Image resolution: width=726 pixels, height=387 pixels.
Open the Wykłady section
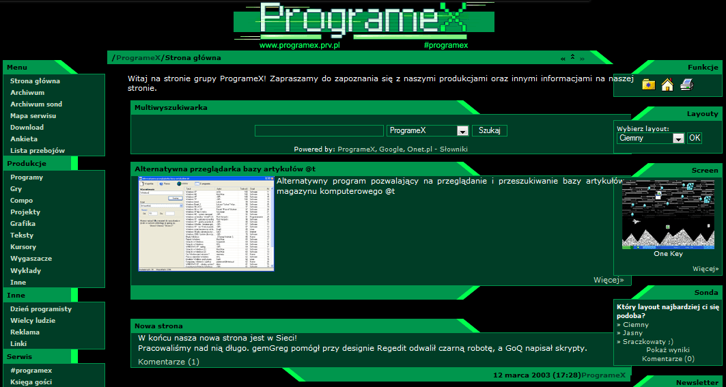pyautogui.click(x=25, y=271)
